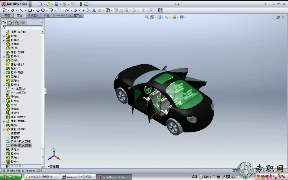Open the Save dropdown arrow
The image size is (288, 180).
(x=60, y=4)
